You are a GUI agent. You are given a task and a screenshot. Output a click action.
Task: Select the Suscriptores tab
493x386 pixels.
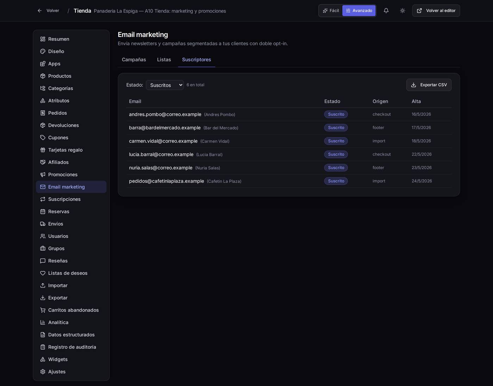196,59
